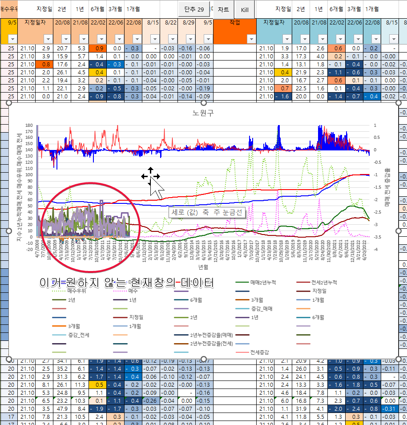This screenshot has width=407, height=425.
Task: Open the 8/15 filter dropdown in the orange table
Action: pyautogui.click(x=155, y=39)
